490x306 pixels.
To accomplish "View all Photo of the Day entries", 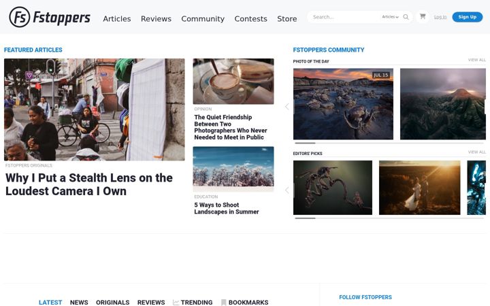I will click(476, 60).
